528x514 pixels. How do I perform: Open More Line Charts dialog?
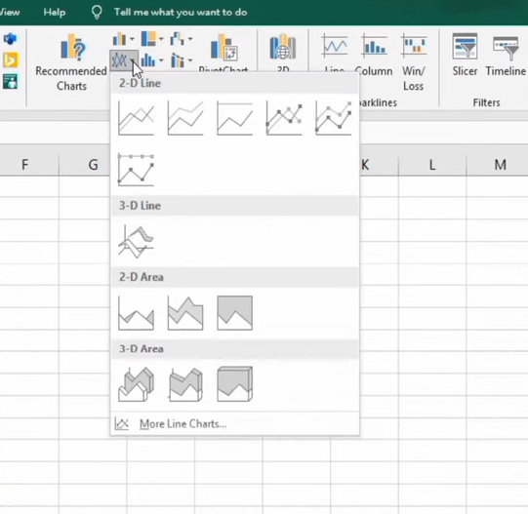(234, 423)
